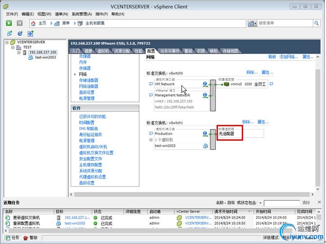Click the 添加网络... link
Image resolution: width=326 pixels, height=244 pixels.
[289, 57]
